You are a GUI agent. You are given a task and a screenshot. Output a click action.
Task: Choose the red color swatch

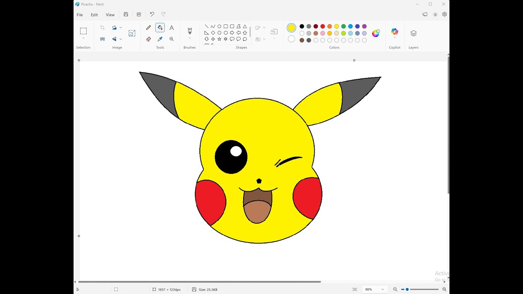click(x=323, y=27)
